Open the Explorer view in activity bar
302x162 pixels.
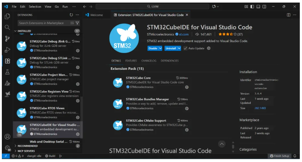tap(7, 16)
